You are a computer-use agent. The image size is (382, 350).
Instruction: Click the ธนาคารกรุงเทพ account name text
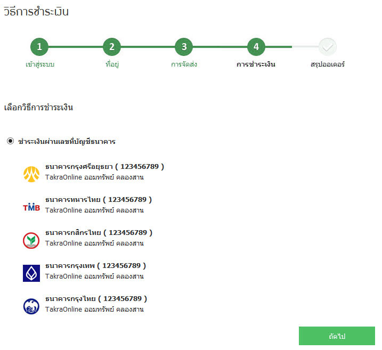pyautogui.click(x=95, y=266)
